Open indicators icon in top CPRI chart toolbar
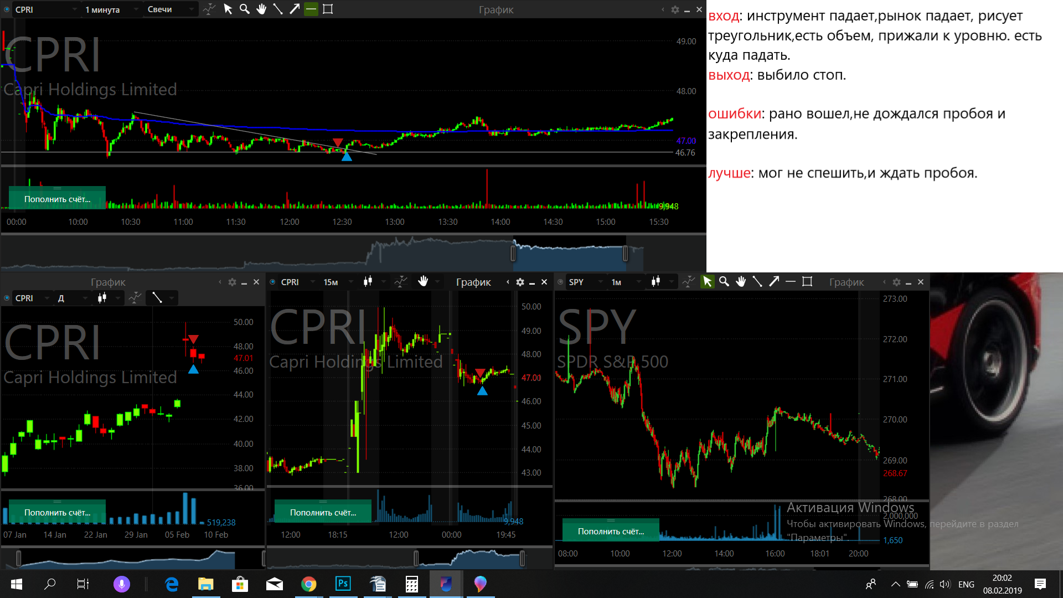 click(x=209, y=9)
